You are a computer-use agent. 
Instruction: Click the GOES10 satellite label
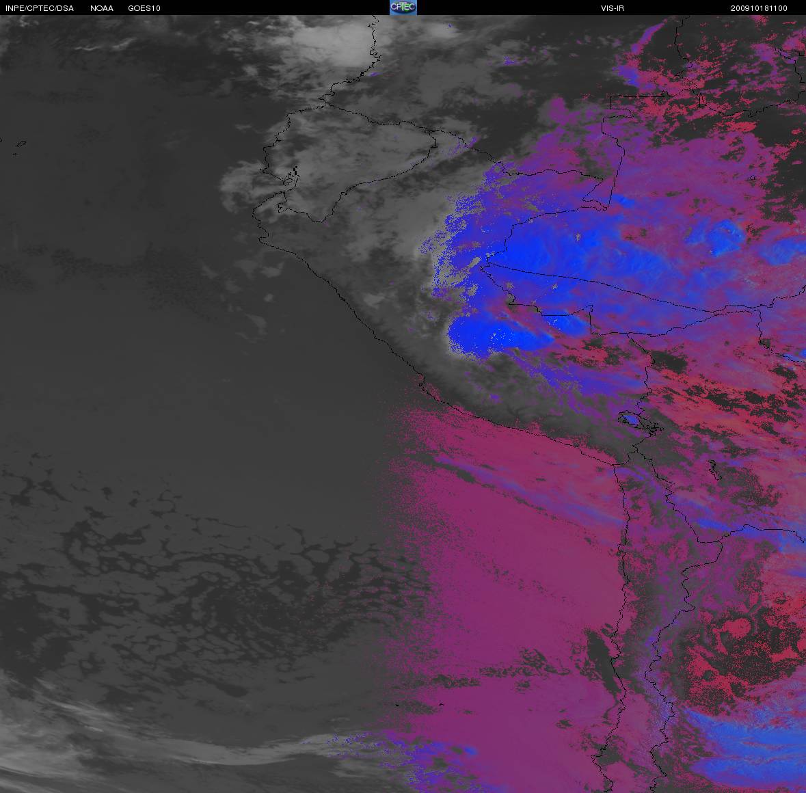(144, 8)
